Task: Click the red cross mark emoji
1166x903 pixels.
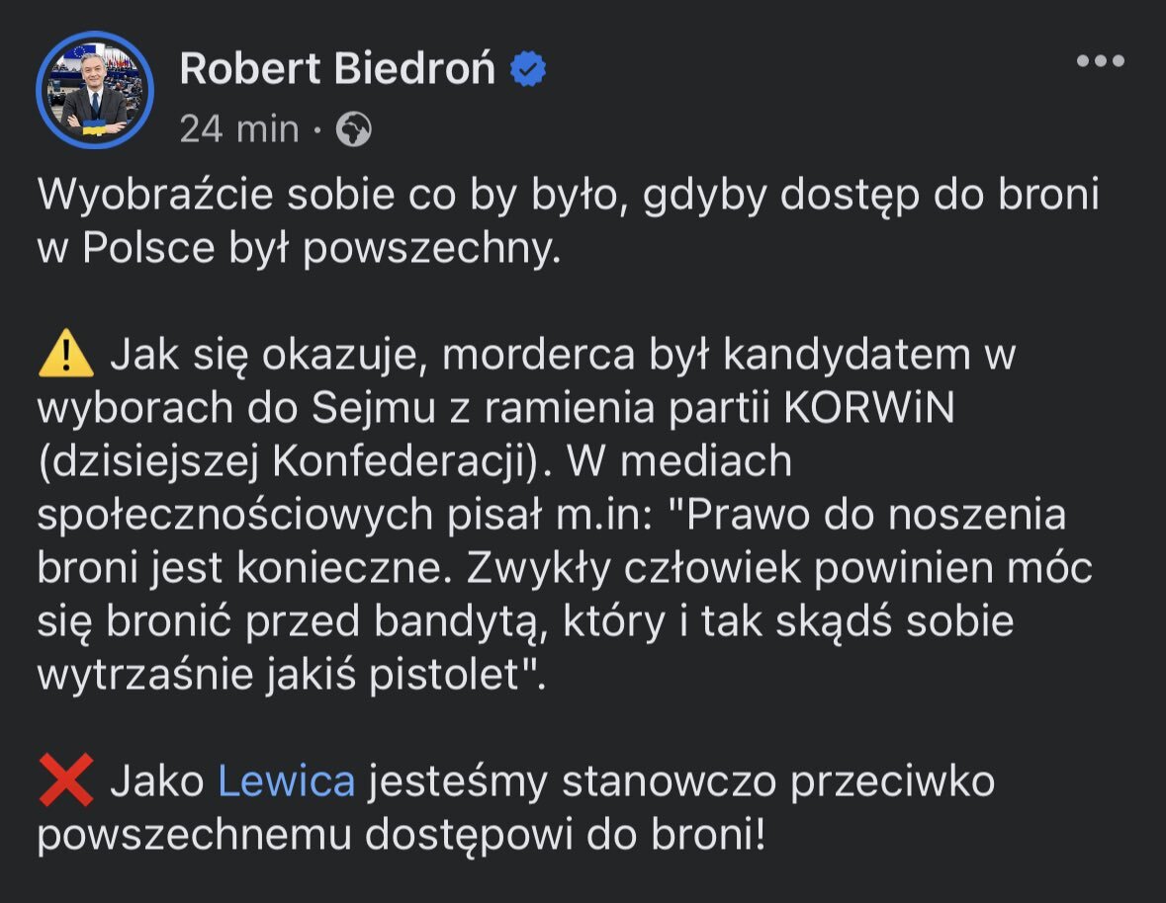Action: tap(66, 780)
